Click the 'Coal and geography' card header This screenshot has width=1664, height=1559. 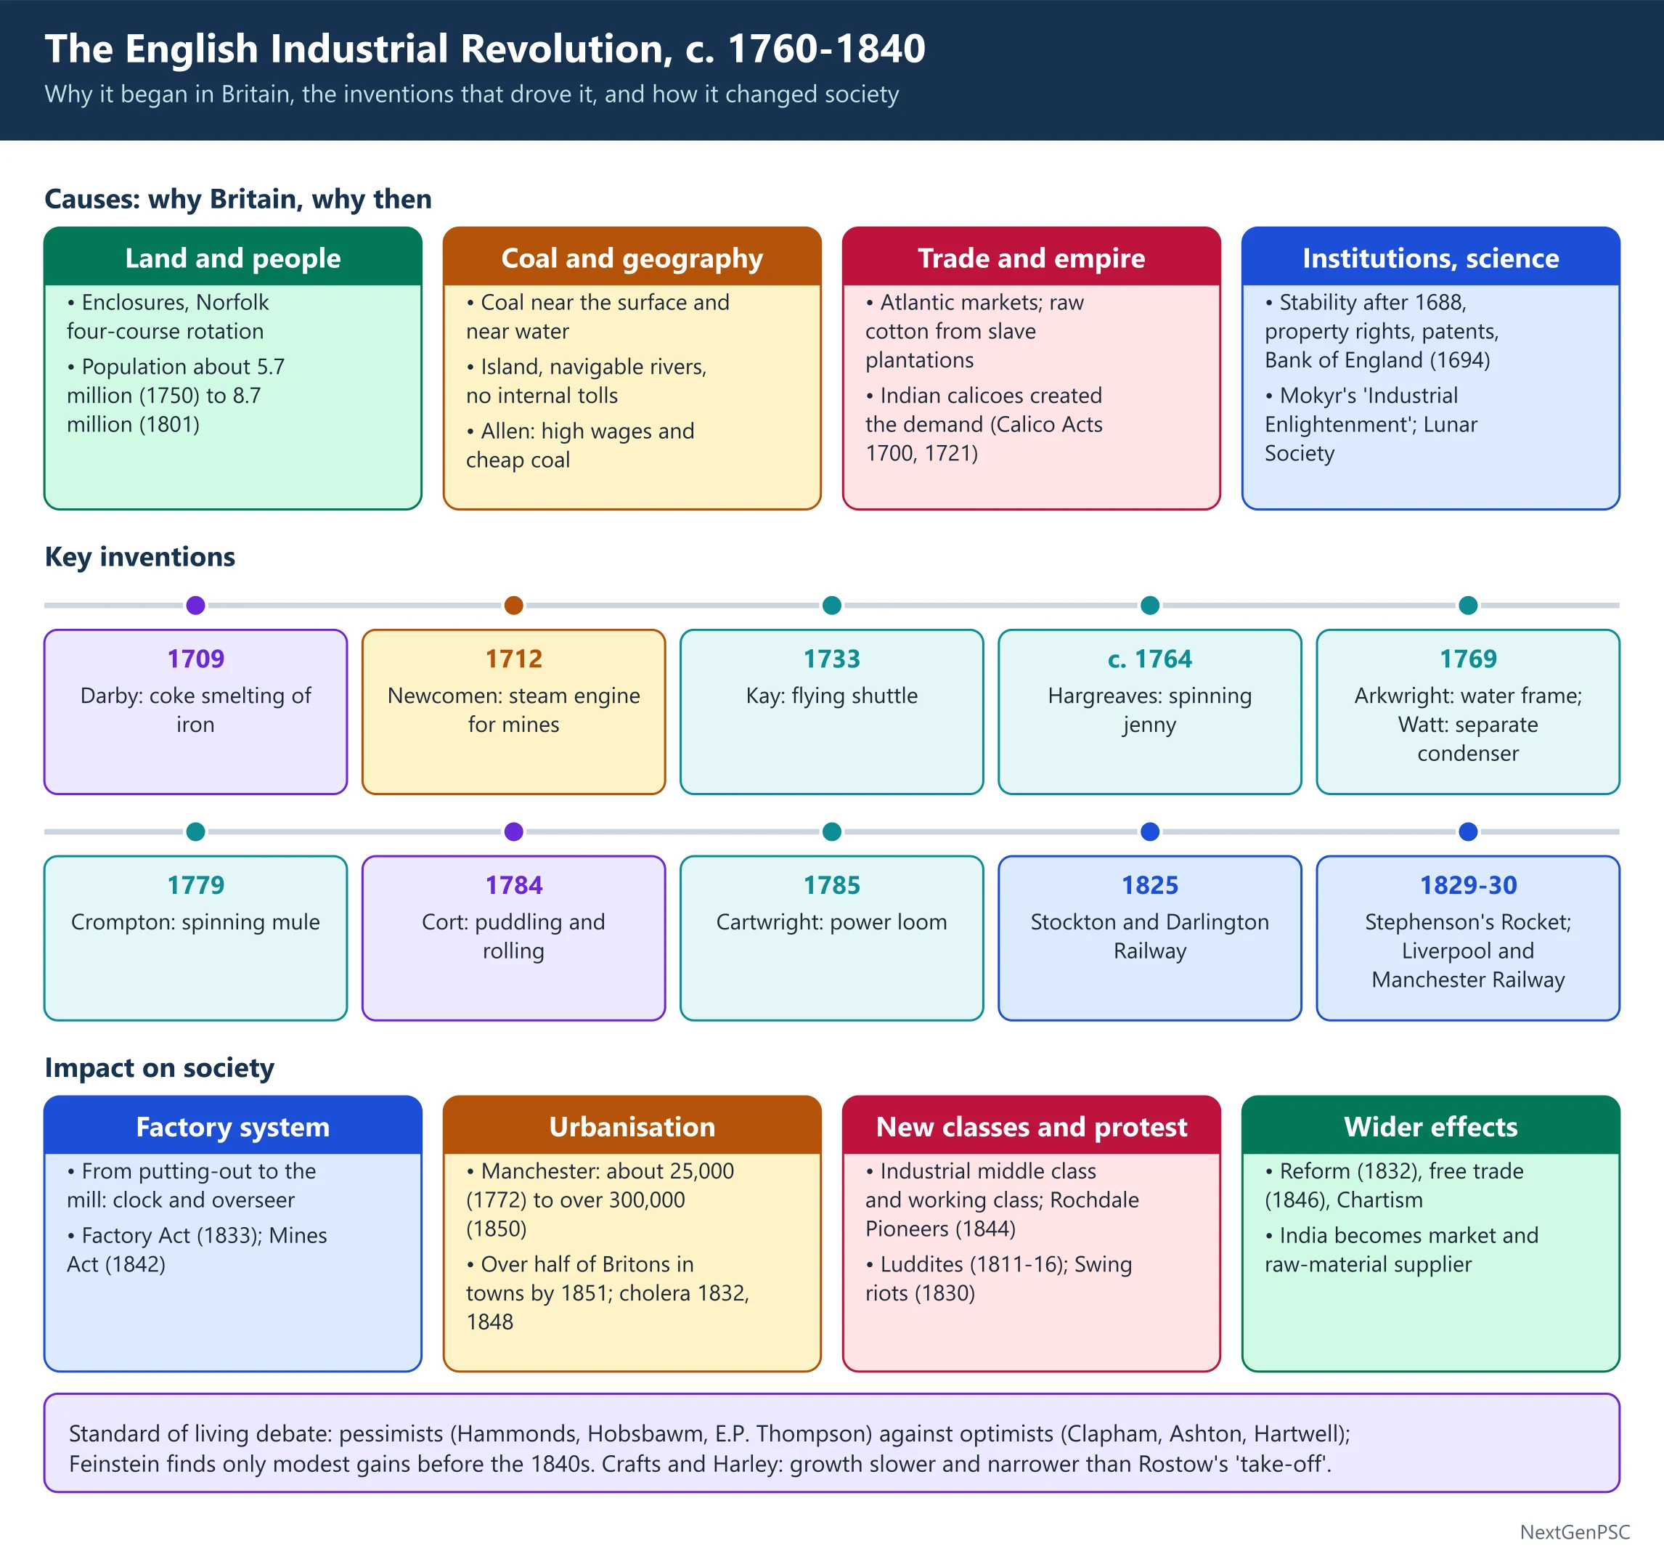tap(632, 257)
